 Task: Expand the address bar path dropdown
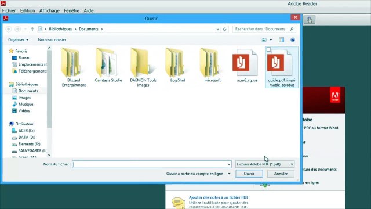click(218, 29)
